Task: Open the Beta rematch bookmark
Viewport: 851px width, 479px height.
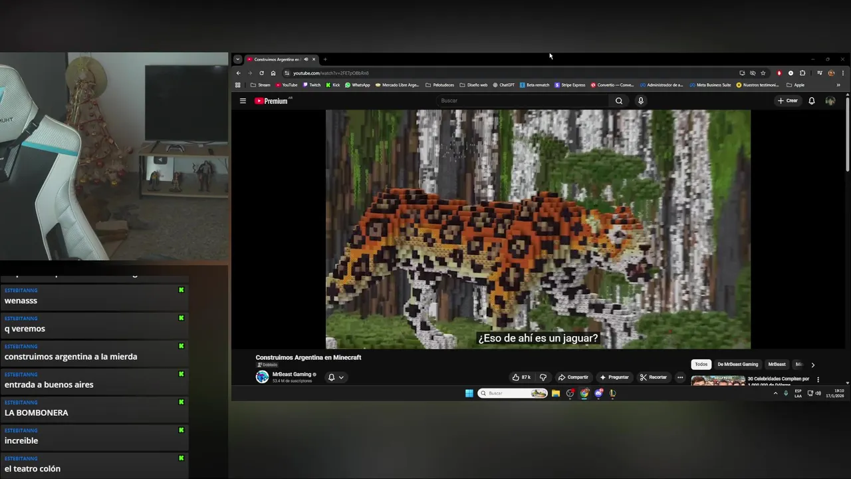Action: (x=535, y=85)
